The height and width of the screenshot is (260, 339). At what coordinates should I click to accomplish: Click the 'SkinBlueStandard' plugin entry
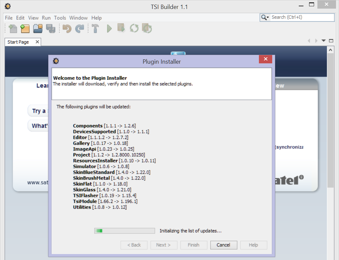click(112, 172)
